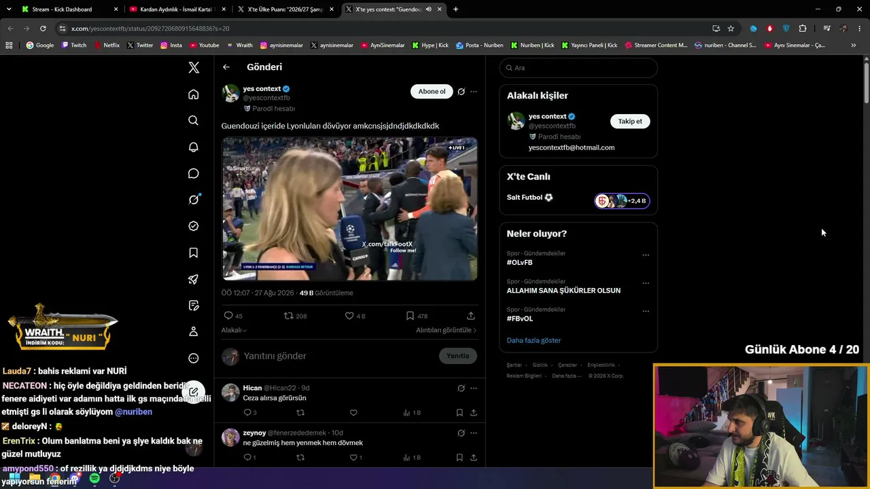The height and width of the screenshot is (489, 870).
Task: Bookmark this page with the star icon
Action: [731, 29]
